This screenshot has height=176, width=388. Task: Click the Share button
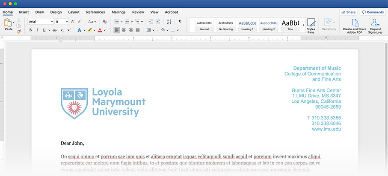click(348, 12)
